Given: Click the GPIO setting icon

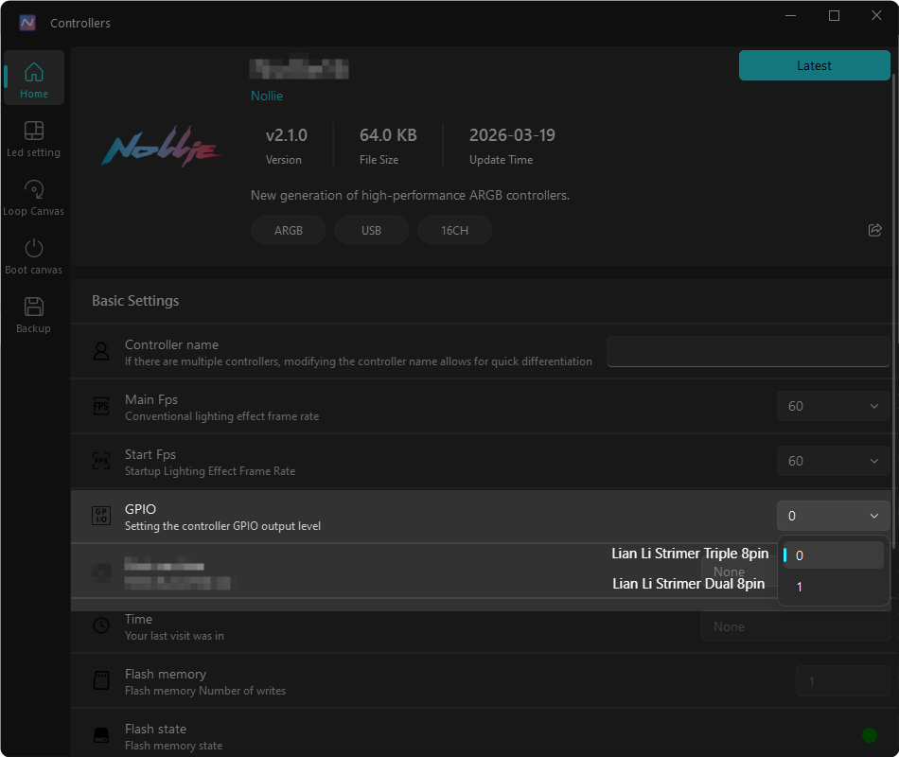Looking at the screenshot, I should 101,516.
